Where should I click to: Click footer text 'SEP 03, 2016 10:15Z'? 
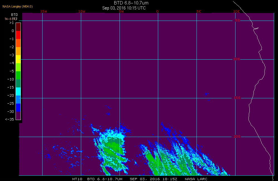point(153,179)
